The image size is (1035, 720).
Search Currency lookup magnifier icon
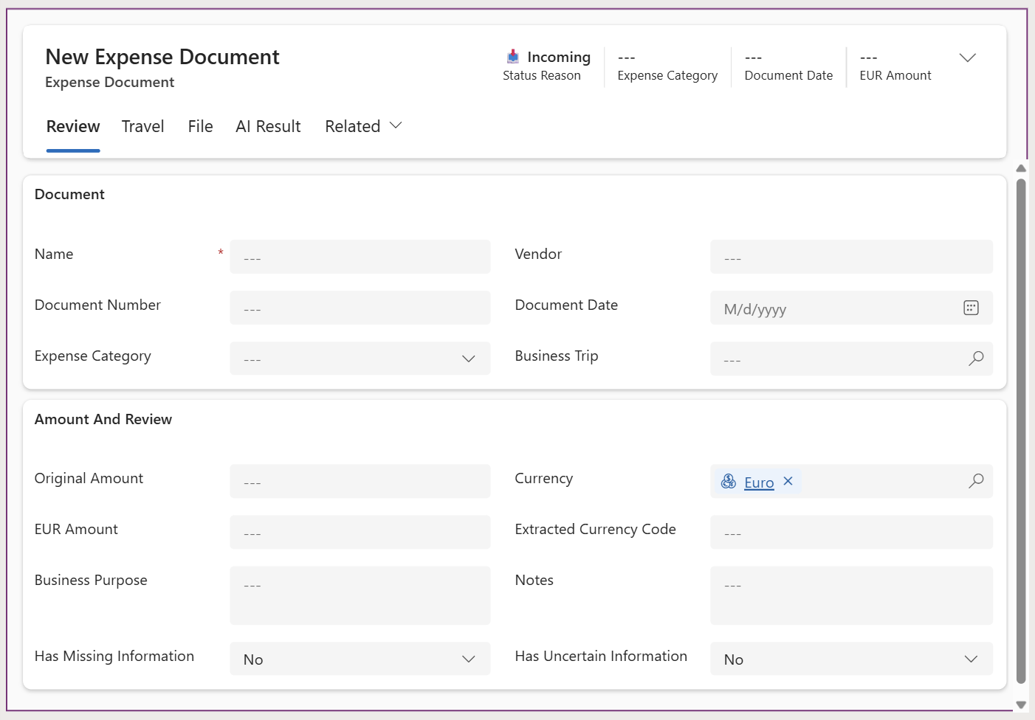point(976,481)
